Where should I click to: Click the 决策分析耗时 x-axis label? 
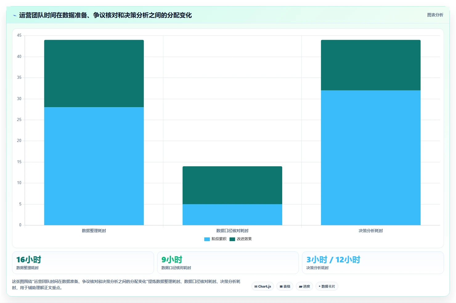click(x=371, y=231)
